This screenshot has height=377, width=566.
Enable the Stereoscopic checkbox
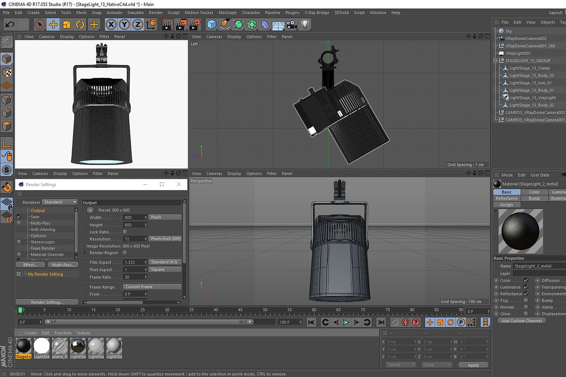tap(19, 242)
